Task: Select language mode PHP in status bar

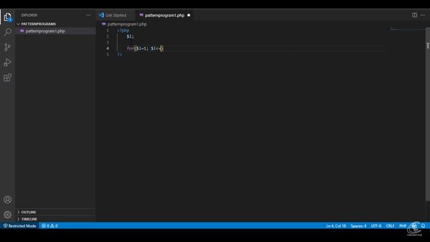Action: pyautogui.click(x=402, y=226)
